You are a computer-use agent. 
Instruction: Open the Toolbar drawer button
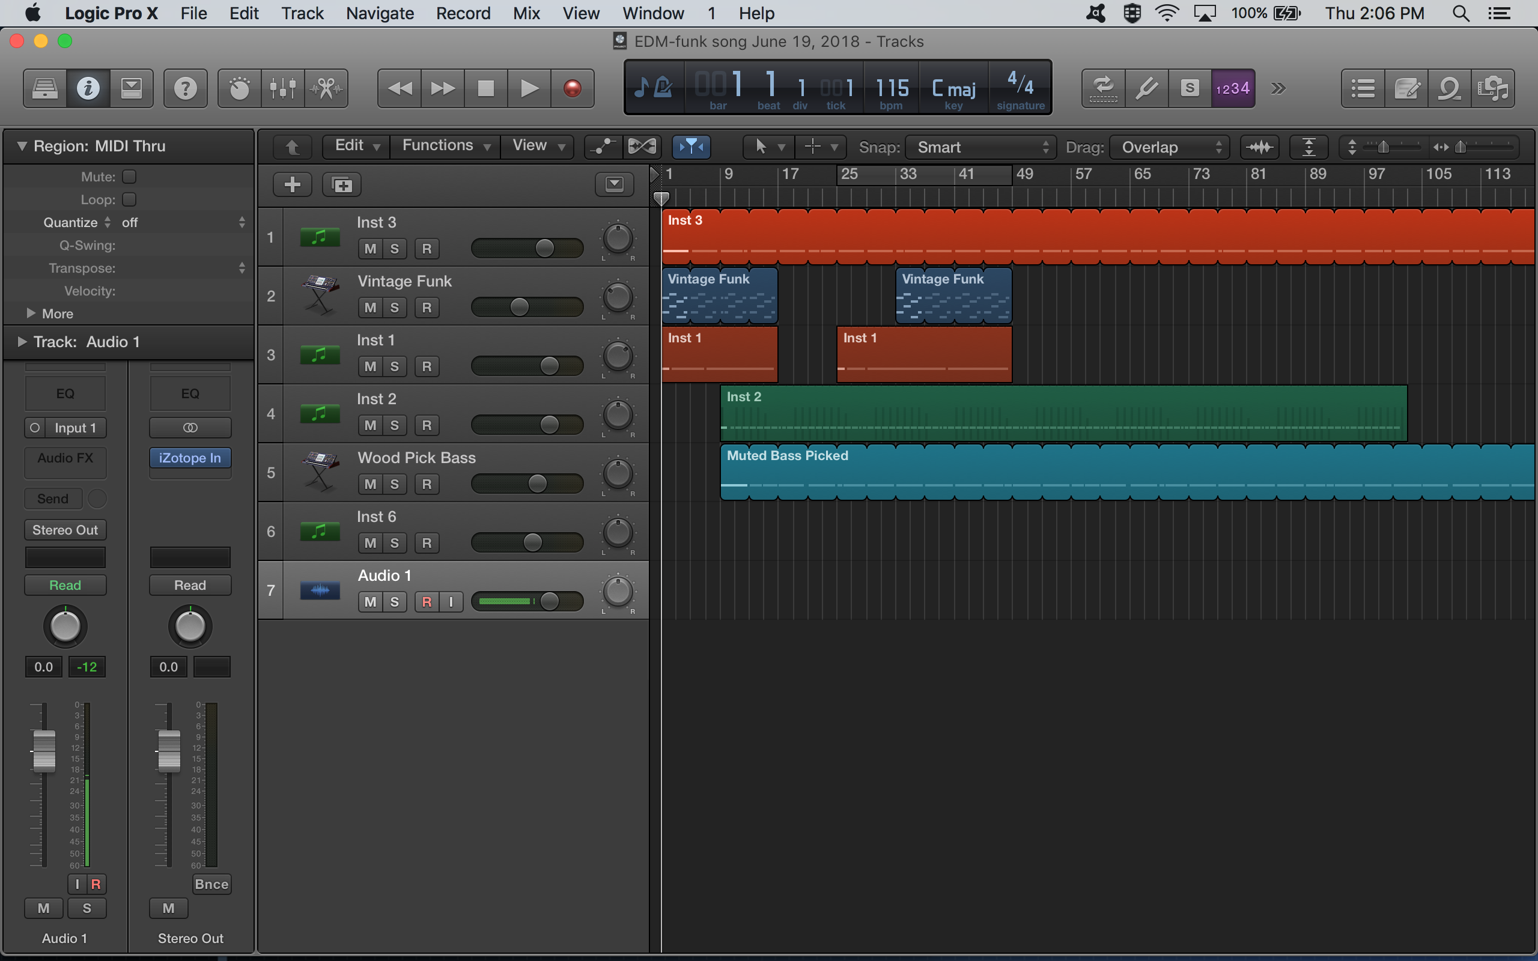point(131,88)
